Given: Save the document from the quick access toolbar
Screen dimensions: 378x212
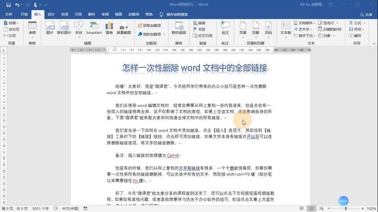Looking at the screenshot, I should point(8,5).
